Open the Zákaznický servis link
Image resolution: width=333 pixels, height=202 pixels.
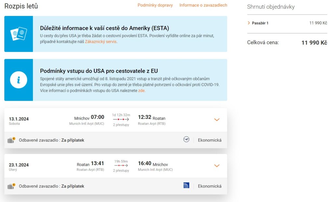click(x=100, y=42)
